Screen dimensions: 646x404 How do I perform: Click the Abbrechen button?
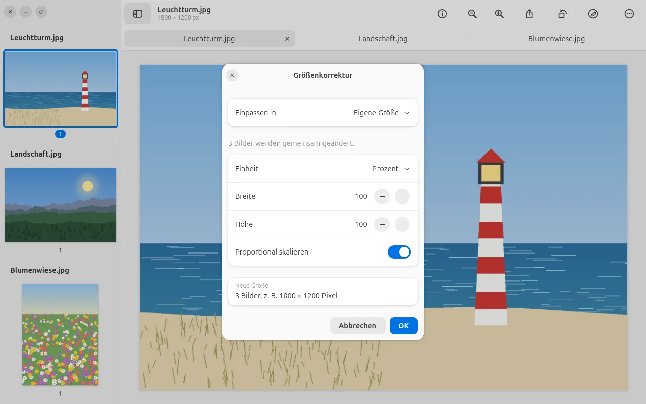click(x=357, y=326)
